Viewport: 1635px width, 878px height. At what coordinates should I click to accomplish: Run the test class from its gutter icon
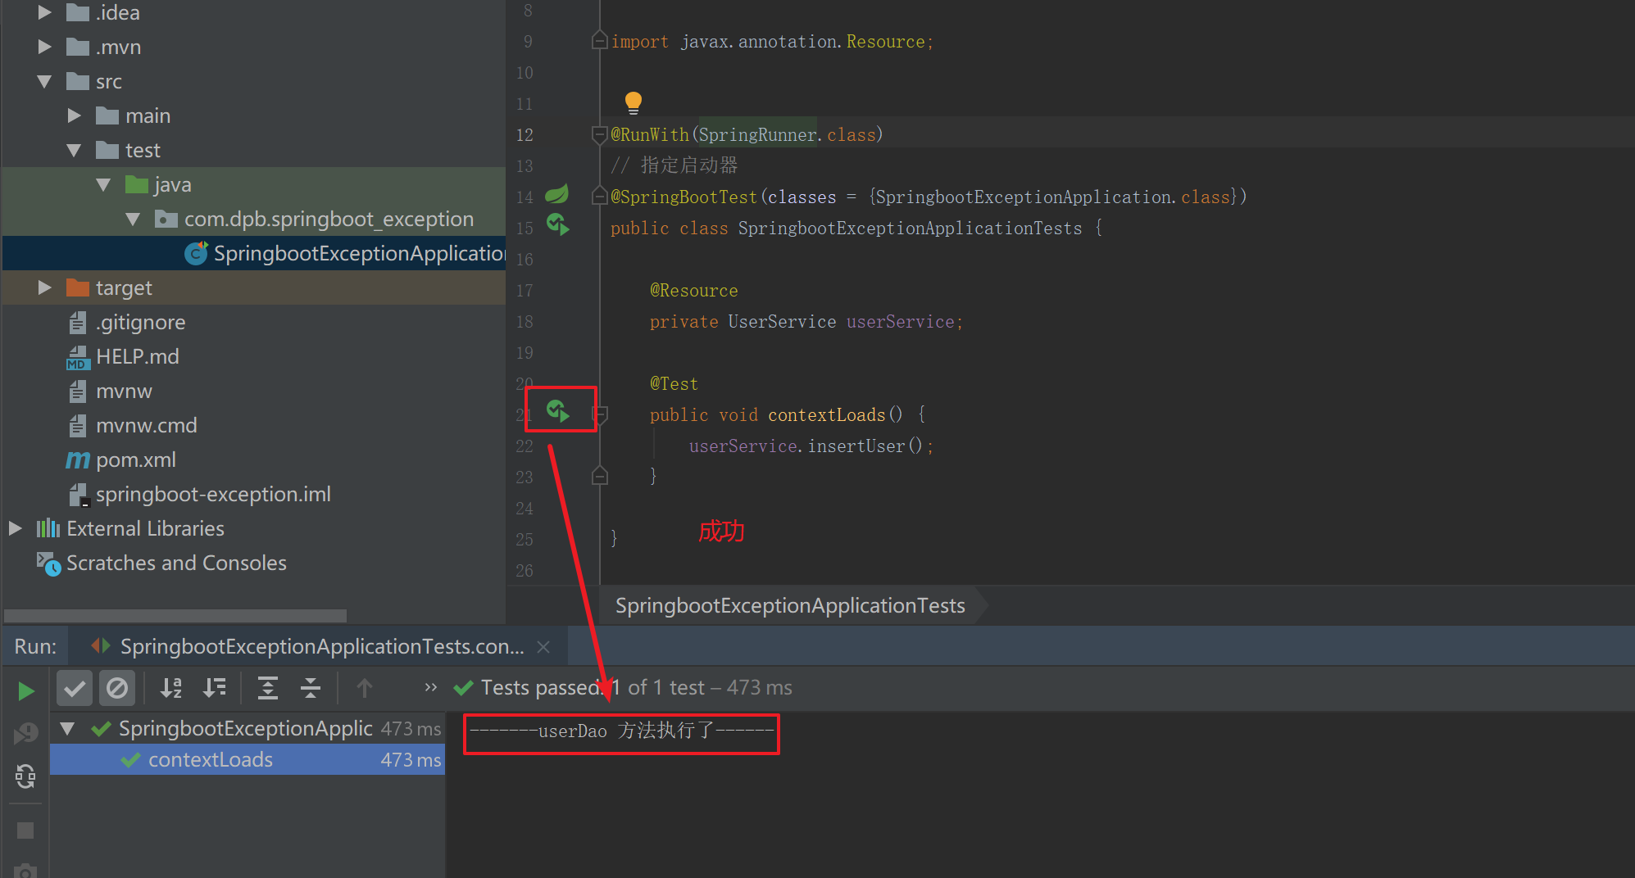558,224
